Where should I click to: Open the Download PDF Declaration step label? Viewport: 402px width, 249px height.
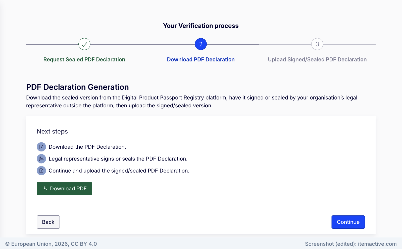pos(201,59)
